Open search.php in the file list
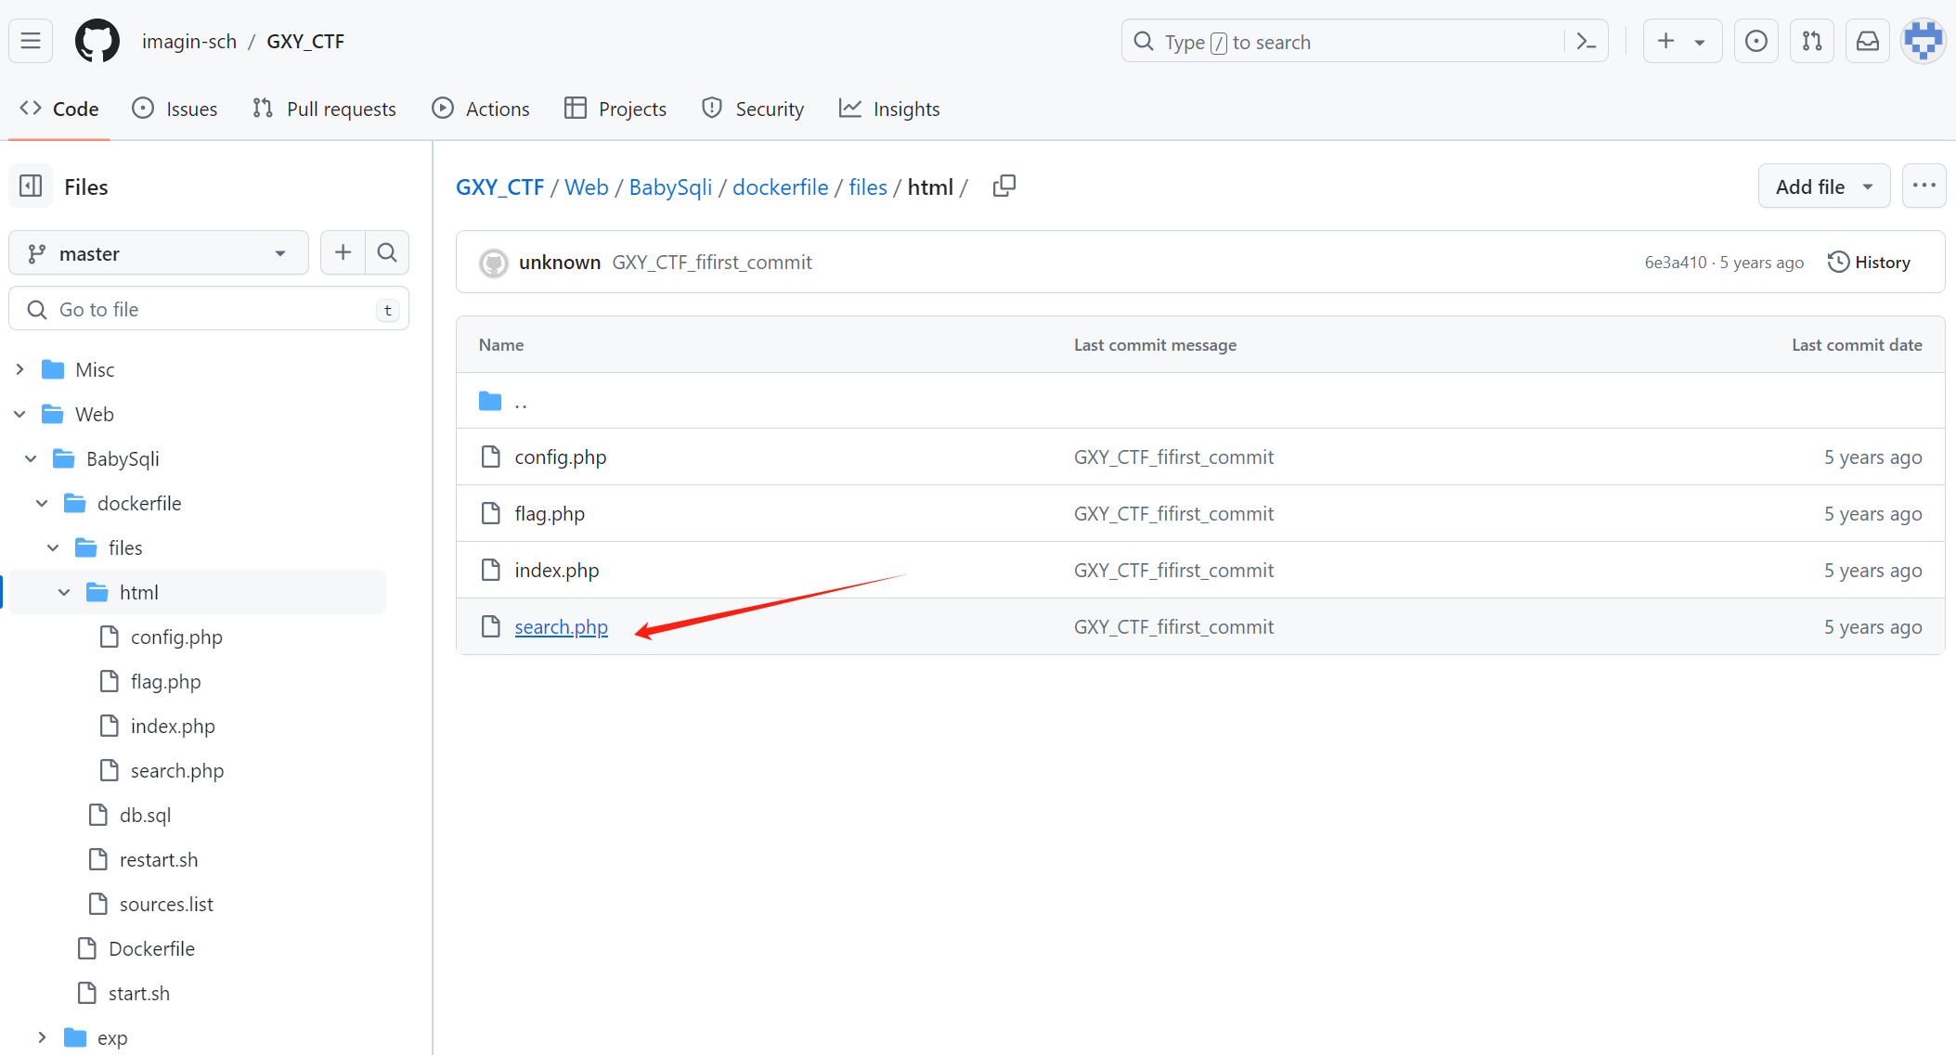Viewport: 1956px width, 1055px height. 561,627
